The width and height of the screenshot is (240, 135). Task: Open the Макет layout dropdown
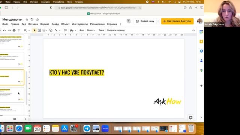(x=91, y=30)
